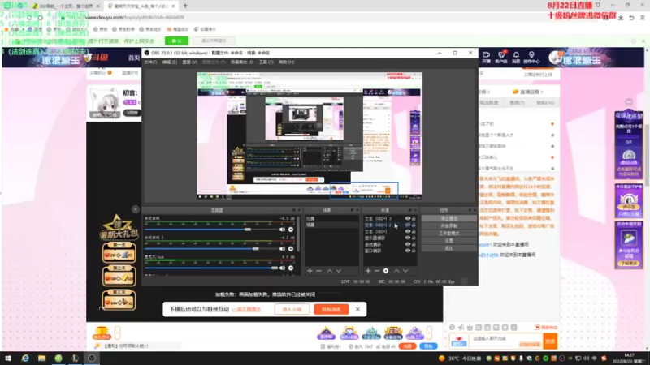Viewport: 650px width, 365px height.
Task: Hide the 显示器捕获 source
Action: 408,238
